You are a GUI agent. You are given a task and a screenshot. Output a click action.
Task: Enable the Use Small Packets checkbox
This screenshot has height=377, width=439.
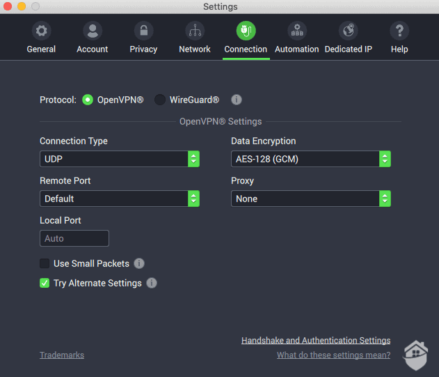pos(45,263)
